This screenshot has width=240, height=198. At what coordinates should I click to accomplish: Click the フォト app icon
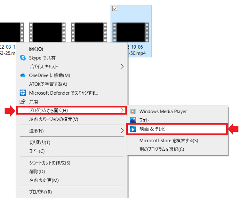click(133, 120)
